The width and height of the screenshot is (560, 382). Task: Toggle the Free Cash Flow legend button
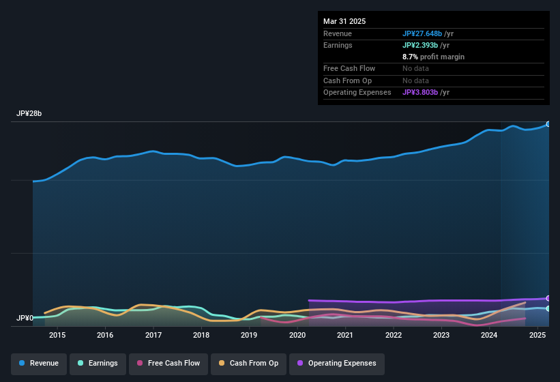click(168, 364)
